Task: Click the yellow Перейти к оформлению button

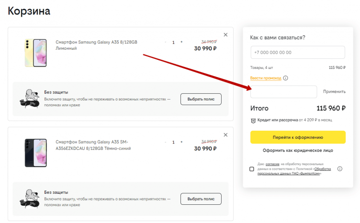Action: click(297, 137)
